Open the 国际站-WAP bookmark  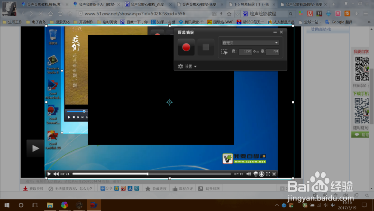click(x=220, y=22)
